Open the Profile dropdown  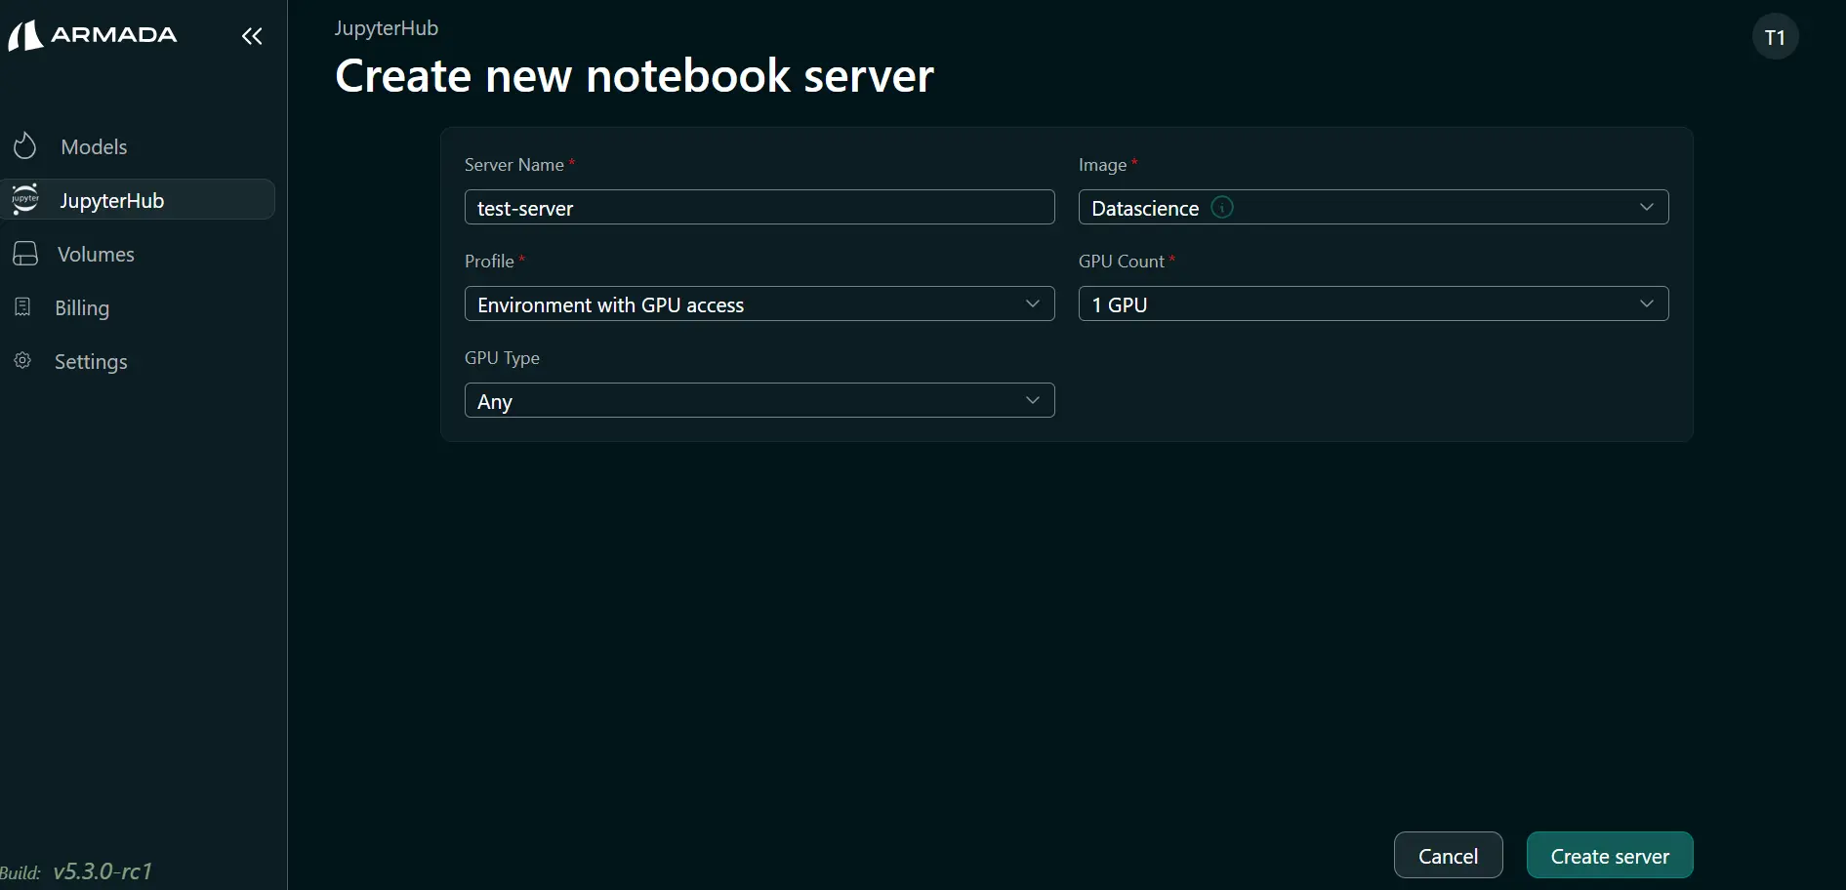(x=759, y=303)
